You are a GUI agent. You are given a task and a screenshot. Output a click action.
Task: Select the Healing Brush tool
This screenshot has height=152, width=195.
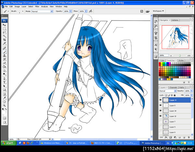[x=4, y=48]
